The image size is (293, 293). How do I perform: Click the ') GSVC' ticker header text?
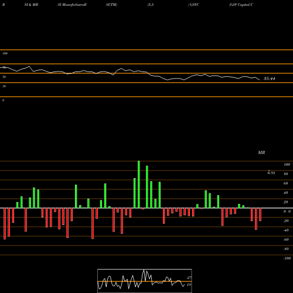(x=193, y=5)
